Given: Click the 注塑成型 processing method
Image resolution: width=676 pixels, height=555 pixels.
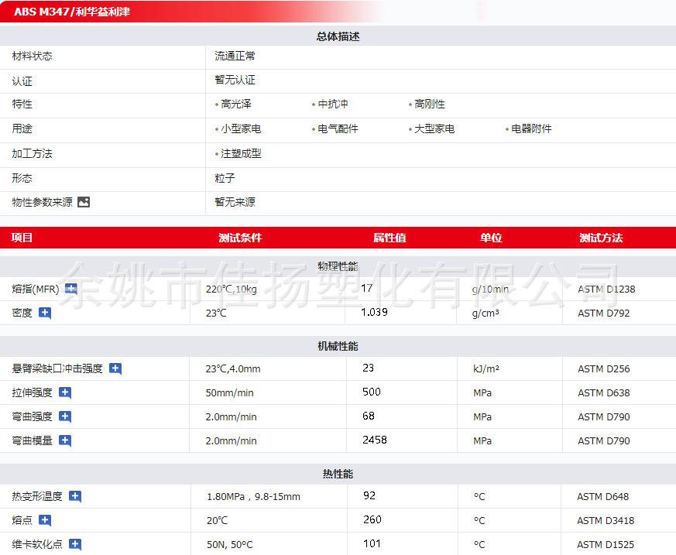Looking at the screenshot, I should click(240, 154).
